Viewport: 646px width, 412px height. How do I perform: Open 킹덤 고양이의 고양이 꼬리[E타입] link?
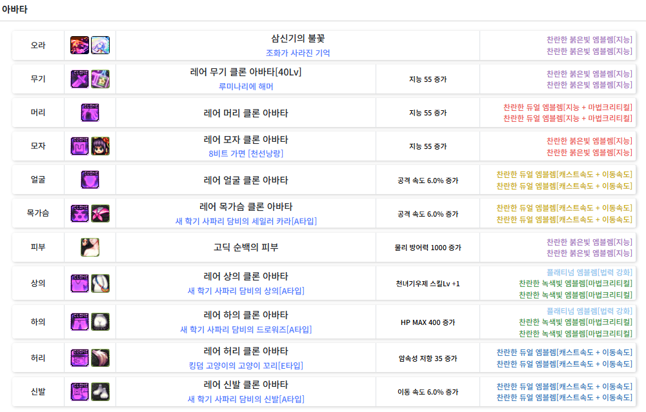(246, 366)
